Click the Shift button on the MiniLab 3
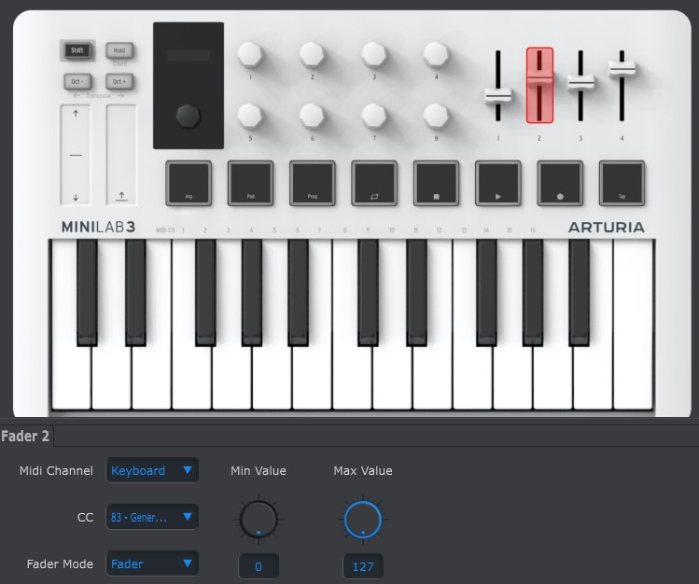 (x=77, y=50)
